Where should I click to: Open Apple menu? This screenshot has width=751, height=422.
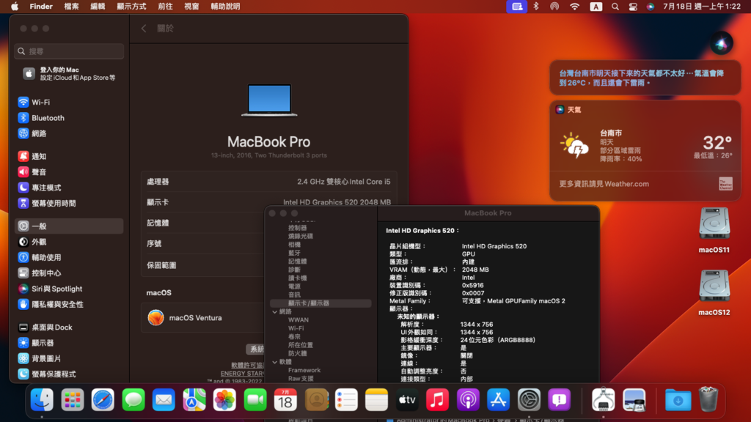[x=15, y=6]
